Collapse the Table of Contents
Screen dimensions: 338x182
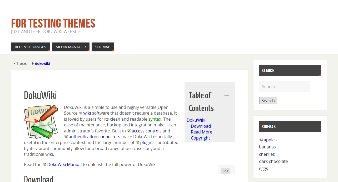point(227,95)
